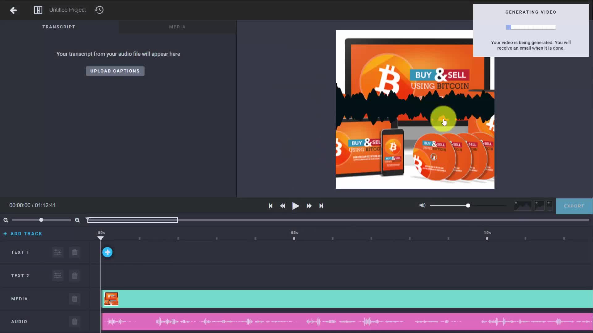
Task: Delete the Text 2 track
Action: tap(74, 276)
